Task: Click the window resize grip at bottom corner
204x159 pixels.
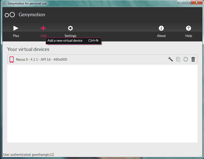Action: [x=201, y=156]
